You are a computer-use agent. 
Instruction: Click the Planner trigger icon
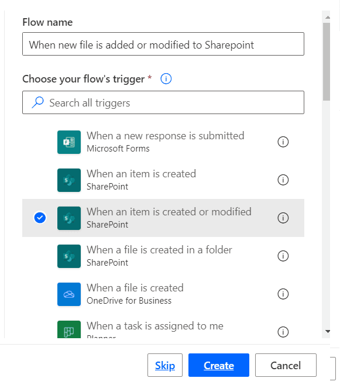coord(69,329)
